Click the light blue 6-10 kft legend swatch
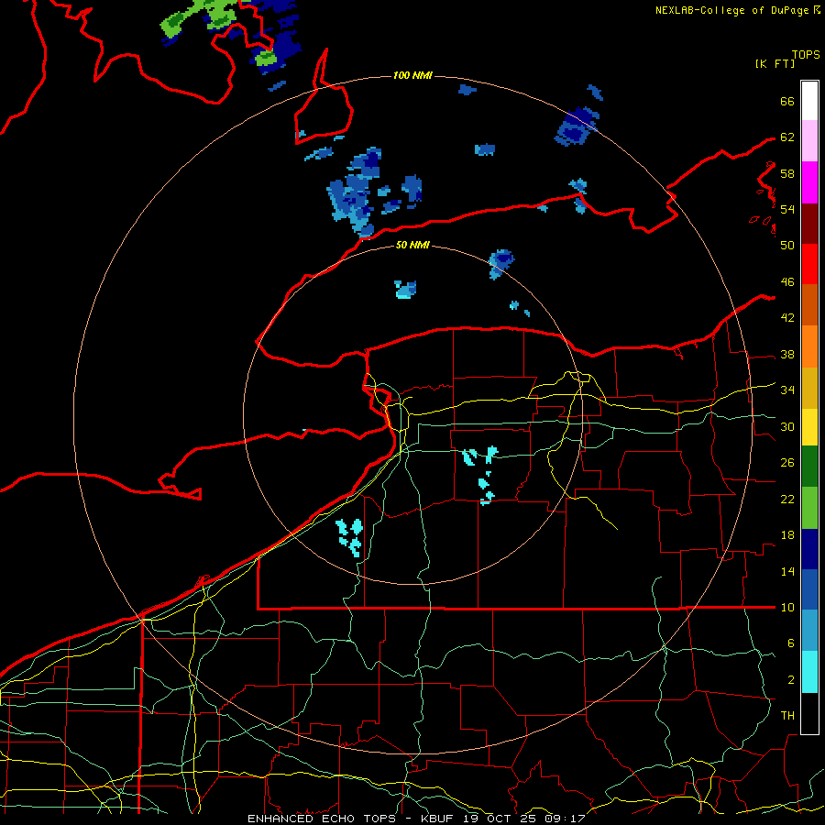This screenshot has height=825, width=825. pos(809,630)
